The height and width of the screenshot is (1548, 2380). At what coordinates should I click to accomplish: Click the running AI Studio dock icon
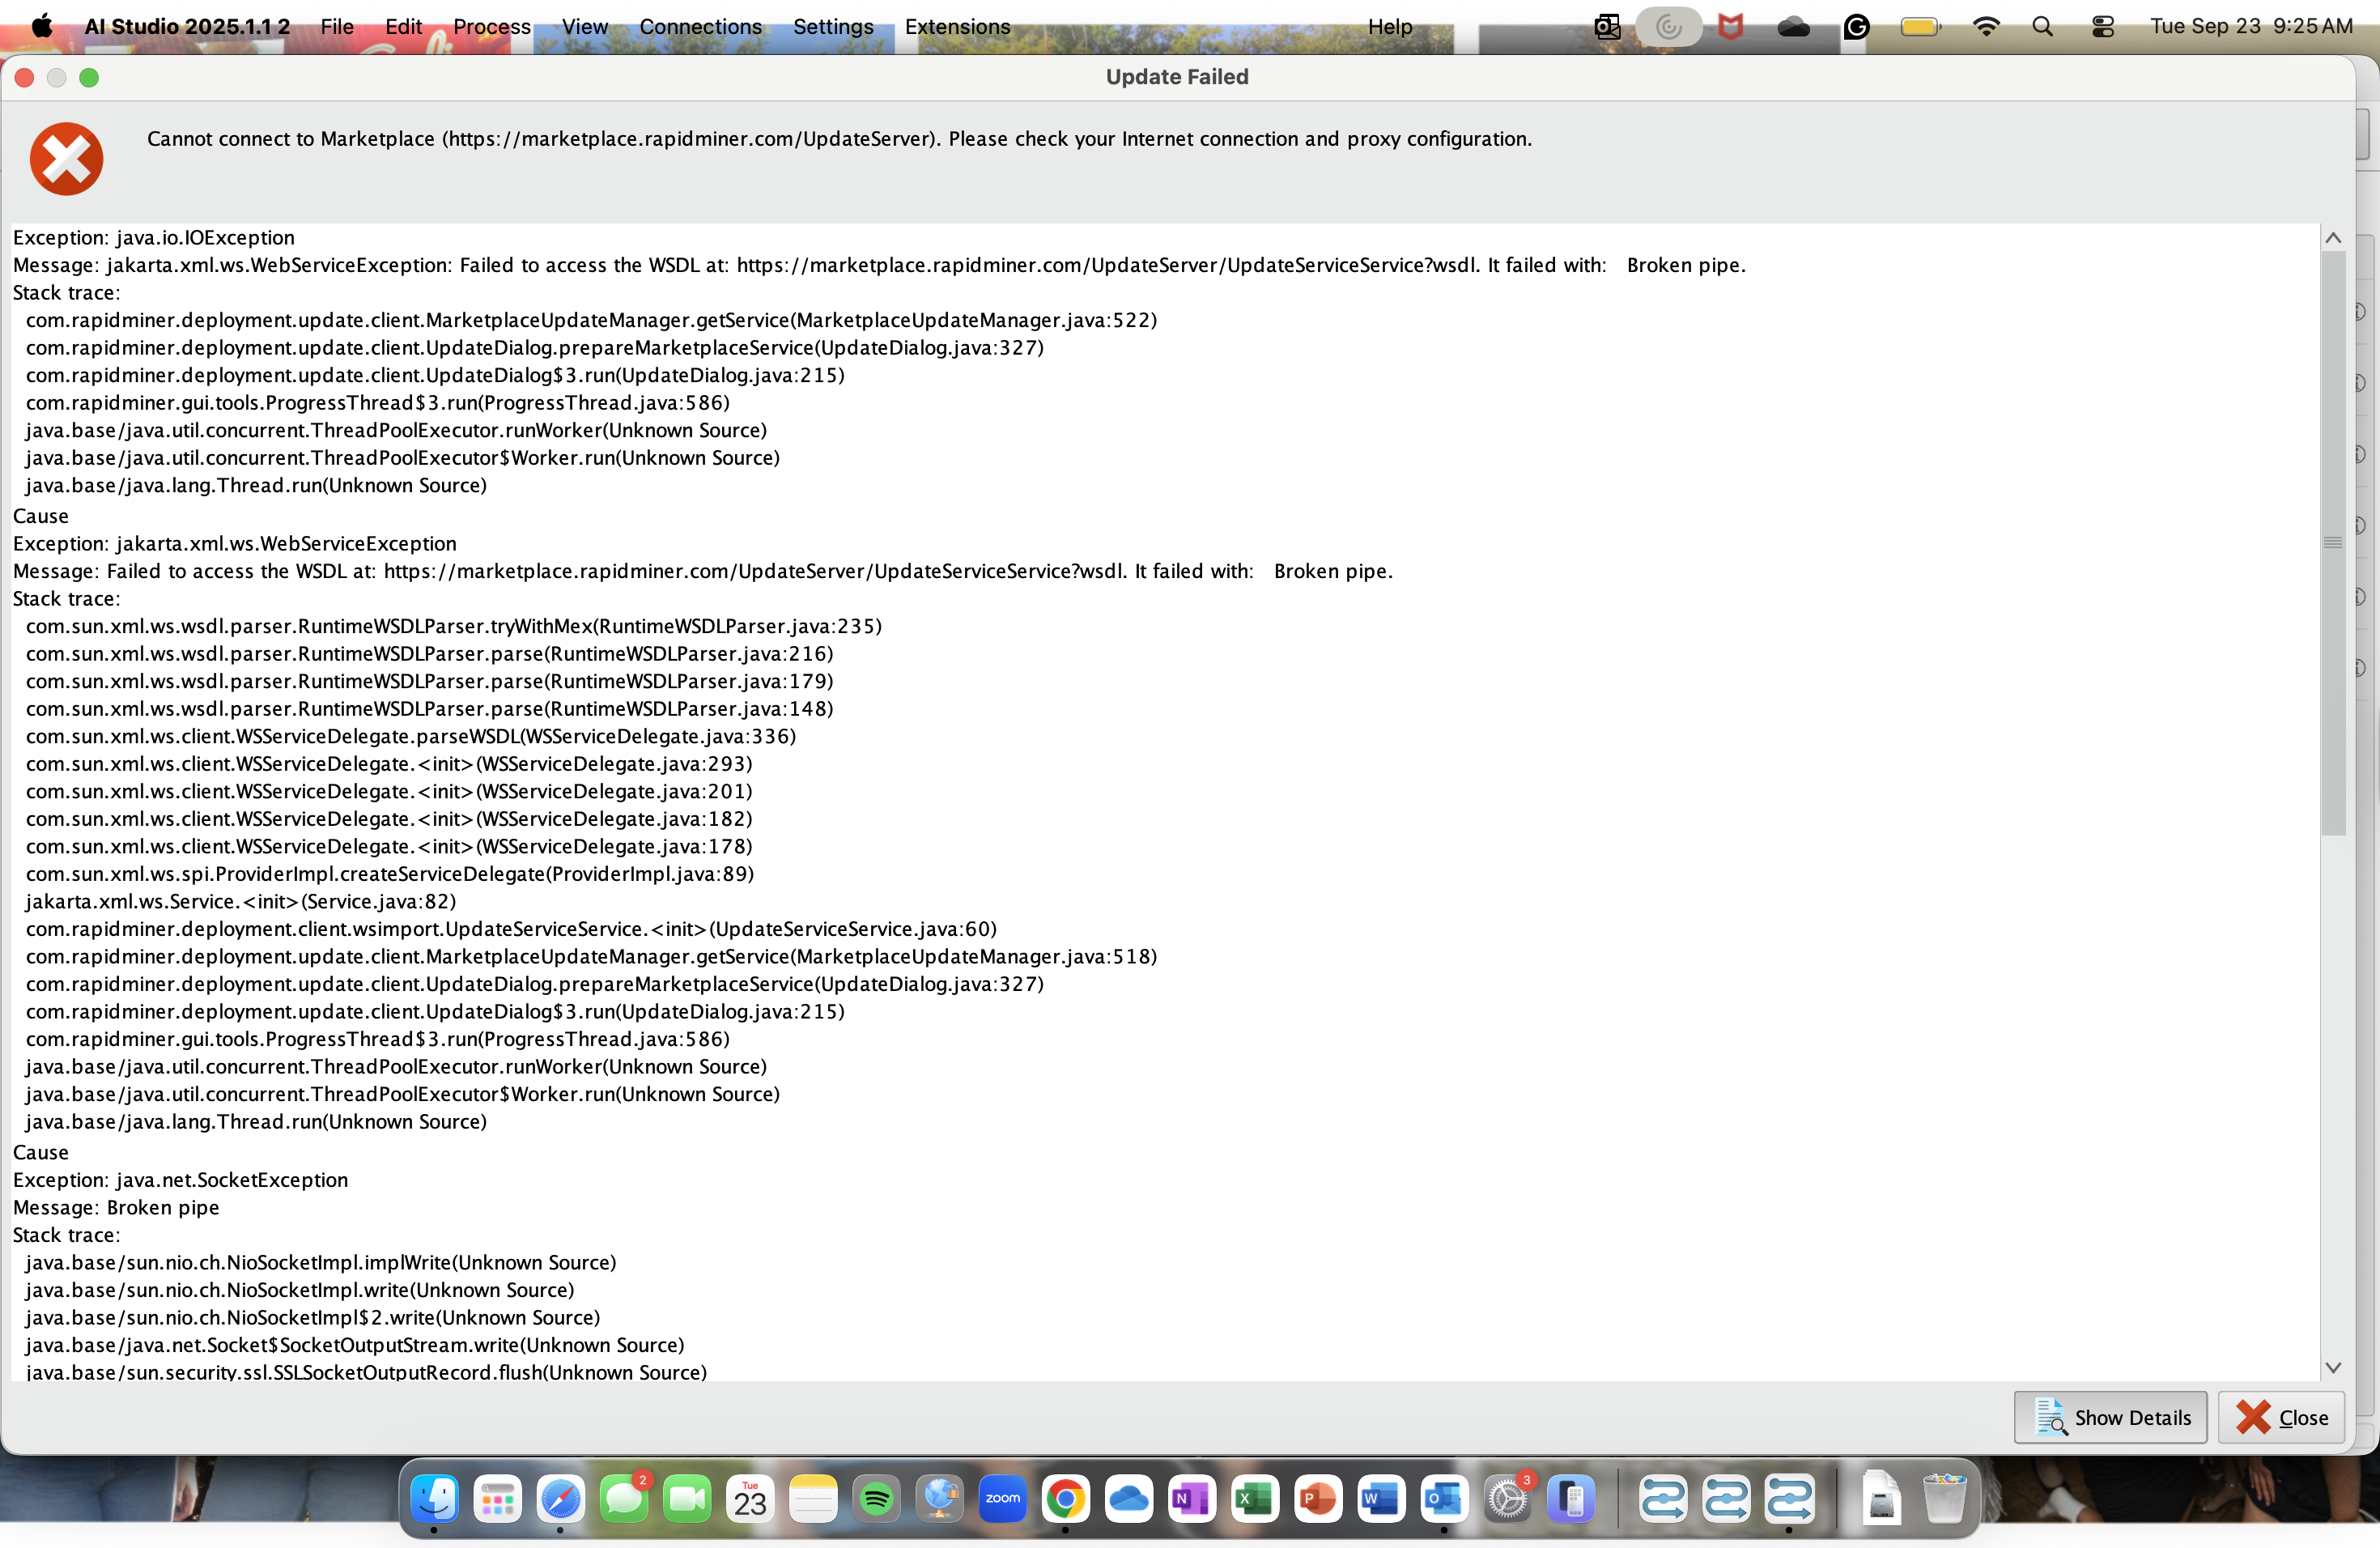coord(1788,1498)
